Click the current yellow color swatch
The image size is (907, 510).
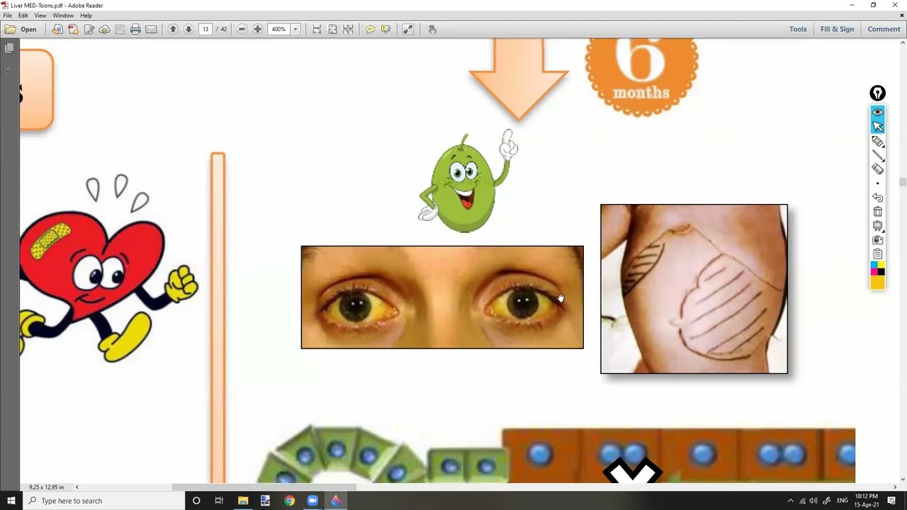877,283
